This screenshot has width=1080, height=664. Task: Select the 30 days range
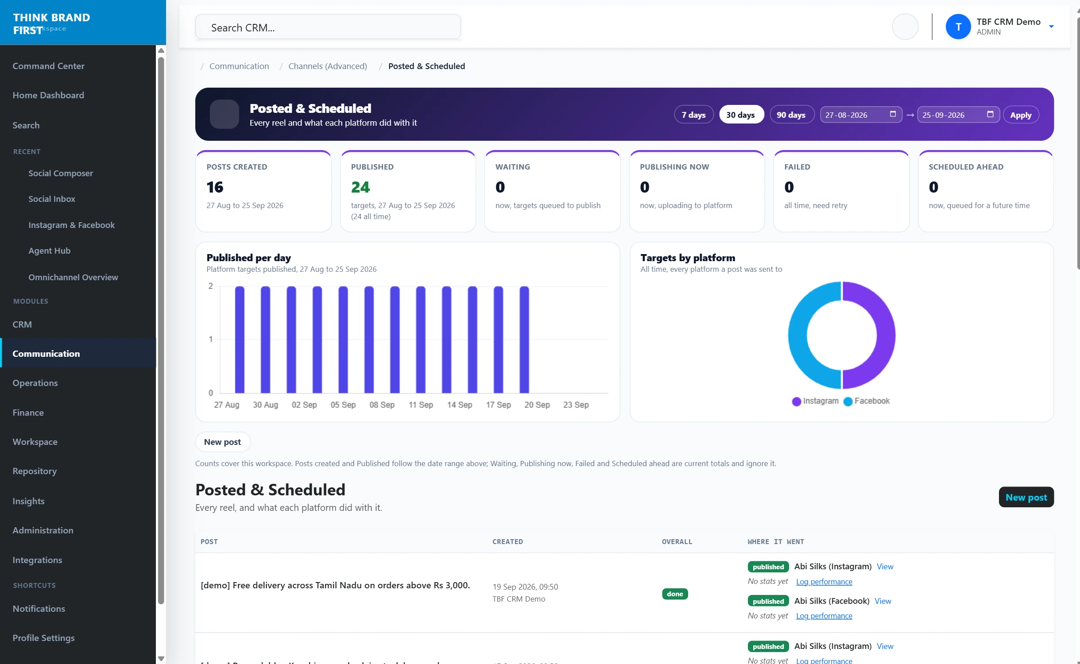pos(741,115)
